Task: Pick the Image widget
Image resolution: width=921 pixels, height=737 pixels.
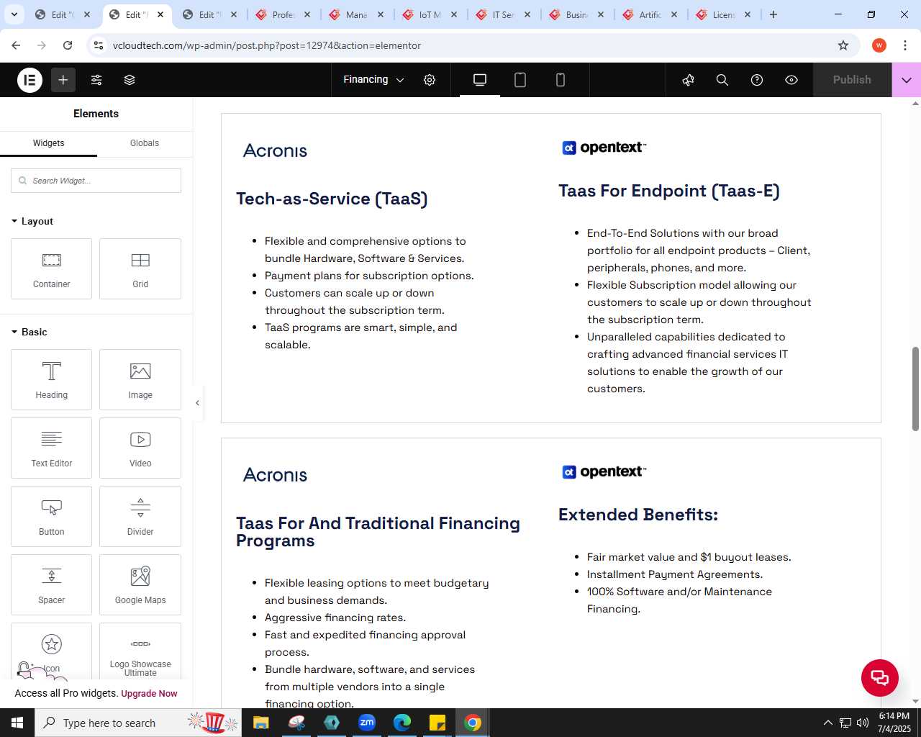Action: [140, 379]
